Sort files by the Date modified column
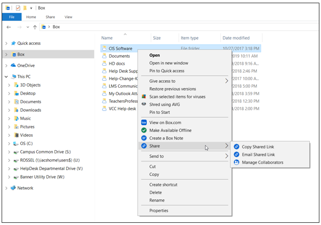 click(236, 38)
